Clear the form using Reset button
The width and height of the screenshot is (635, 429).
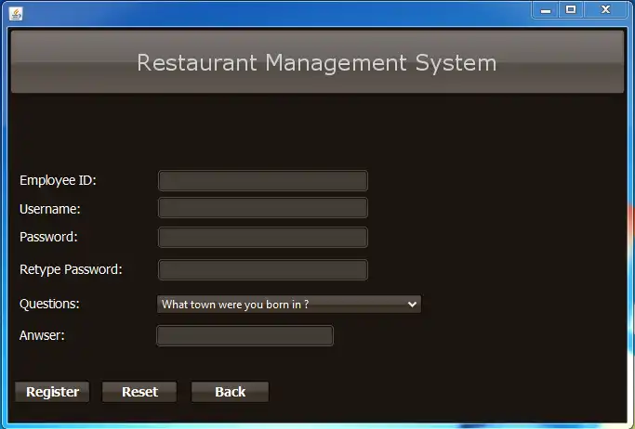pos(139,392)
